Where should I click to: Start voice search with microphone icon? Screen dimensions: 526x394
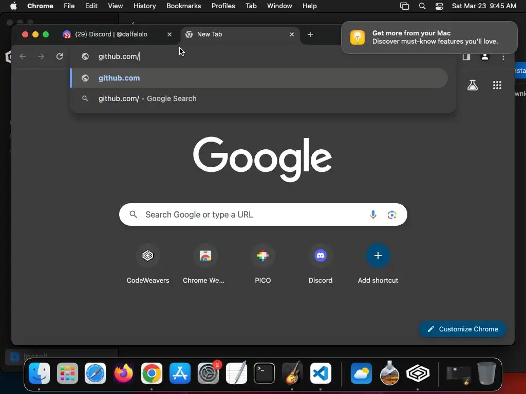373,214
